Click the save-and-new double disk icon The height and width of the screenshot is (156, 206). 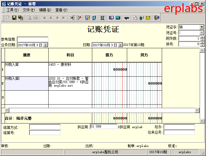point(21,18)
